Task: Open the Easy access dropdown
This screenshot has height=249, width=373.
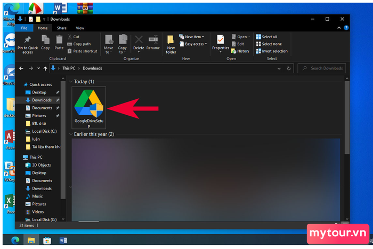Action: click(193, 44)
